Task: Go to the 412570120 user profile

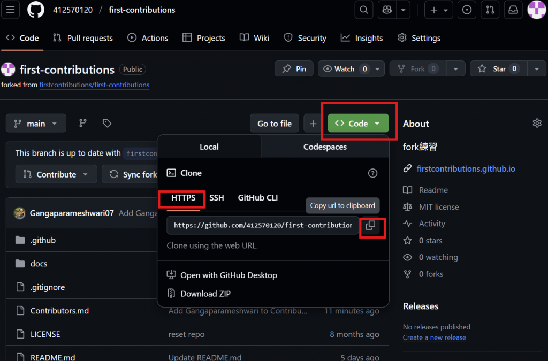Action: pyautogui.click(x=73, y=10)
